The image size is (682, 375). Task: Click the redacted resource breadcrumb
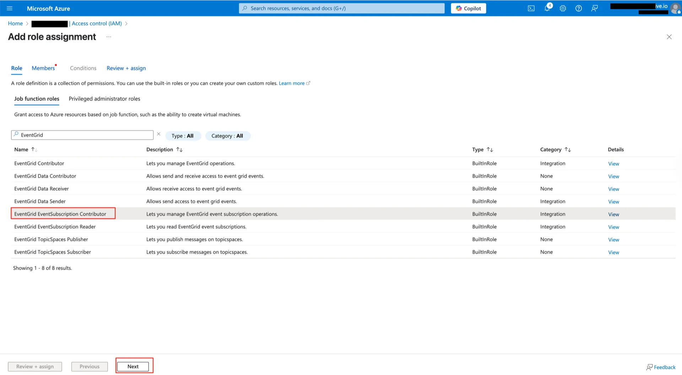click(49, 24)
